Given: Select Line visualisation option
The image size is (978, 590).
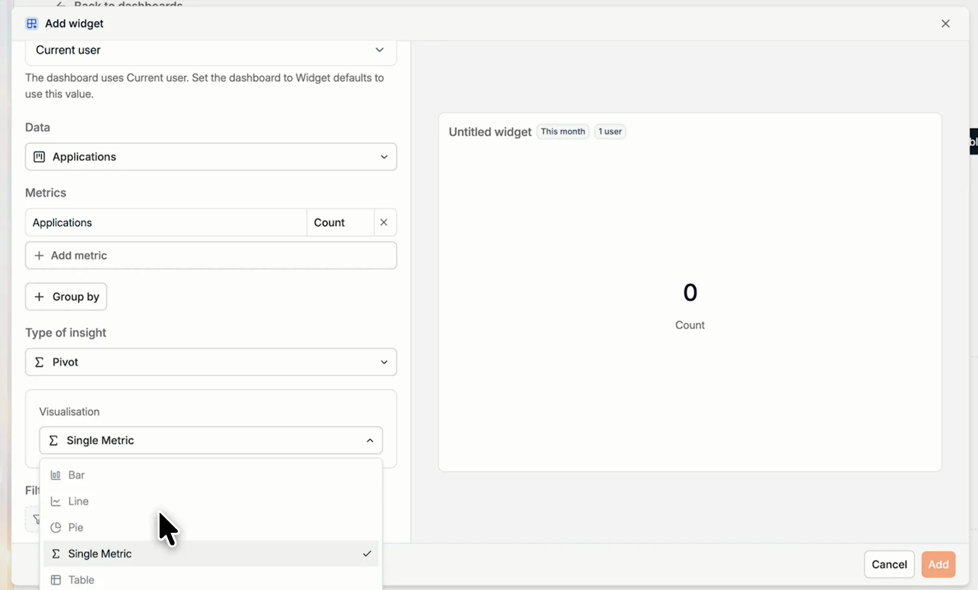Looking at the screenshot, I should [x=211, y=501].
